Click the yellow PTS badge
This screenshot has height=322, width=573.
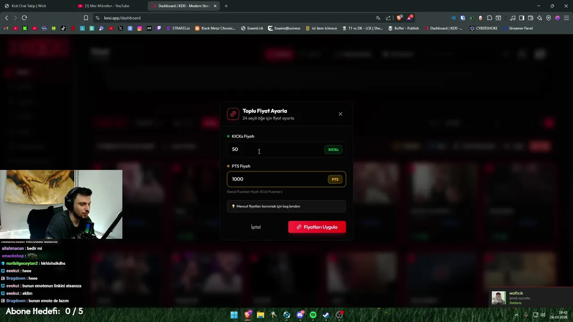(x=335, y=179)
